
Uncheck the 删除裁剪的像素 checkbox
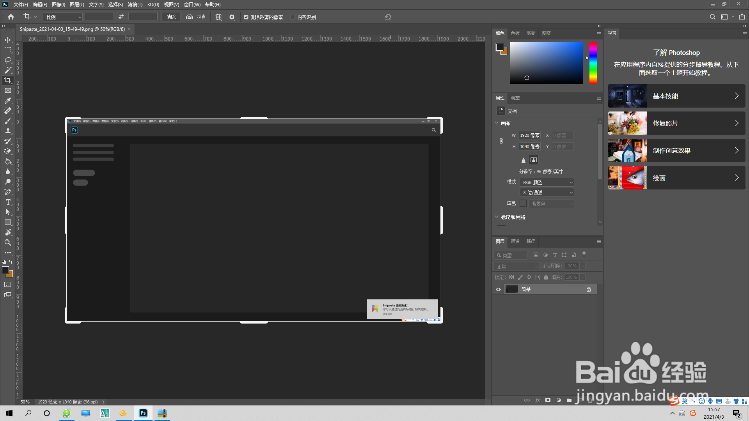point(246,17)
